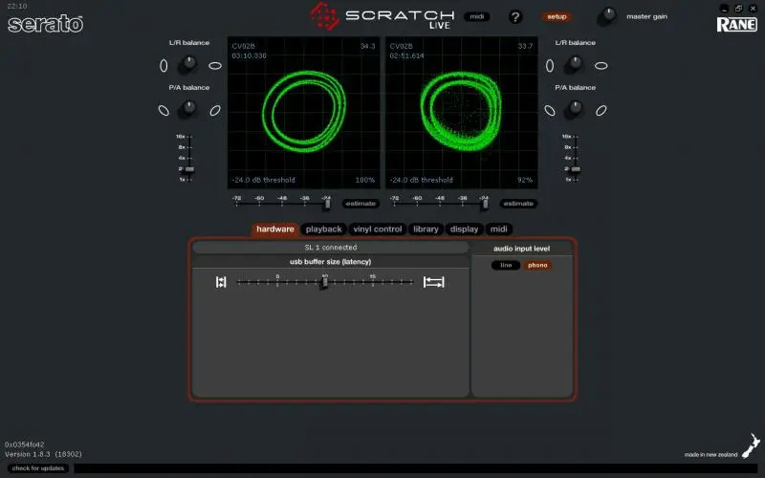Viewport: 765px width, 478px height.
Task: Click the check for updates button
Action: click(x=38, y=467)
